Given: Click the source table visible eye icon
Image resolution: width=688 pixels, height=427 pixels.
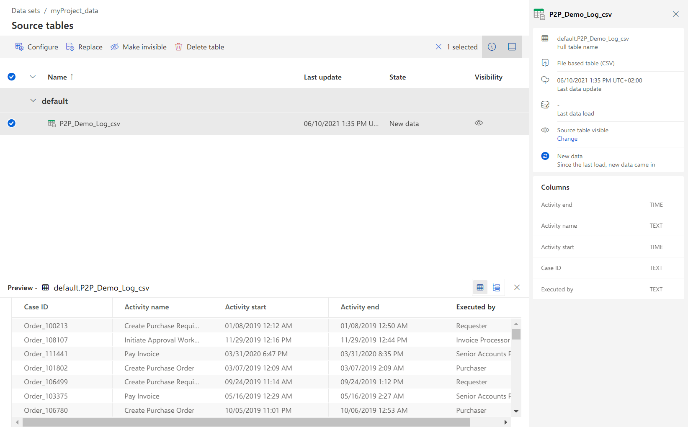Looking at the screenshot, I should point(545,130).
